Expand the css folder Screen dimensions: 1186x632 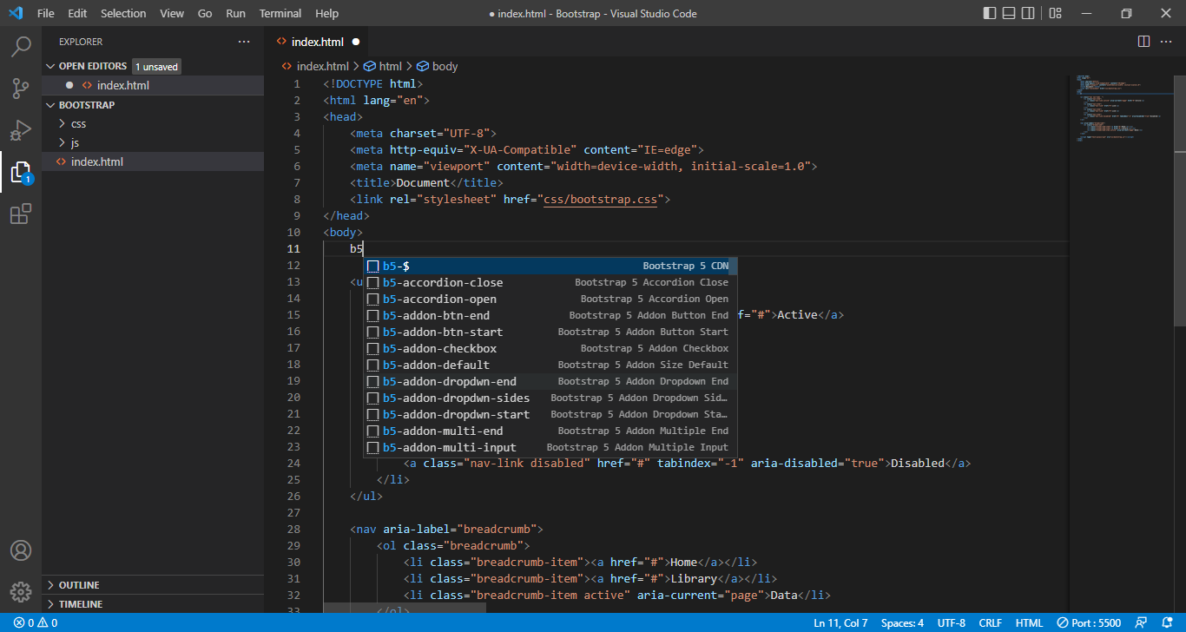(153, 123)
